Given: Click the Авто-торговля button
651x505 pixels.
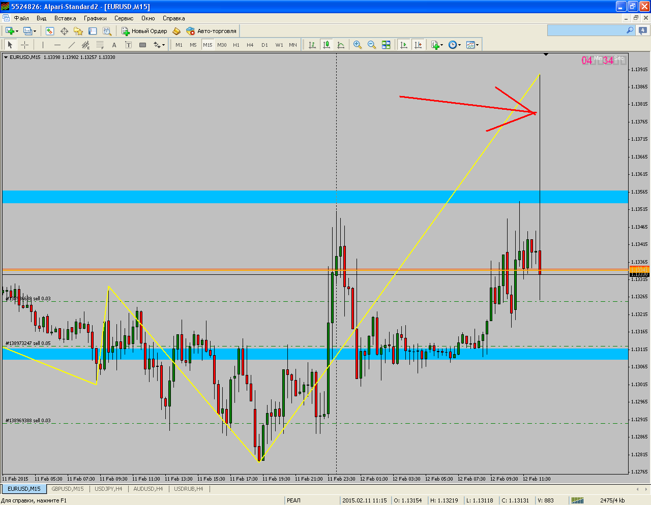Looking at the screenshot, I should (x=212, y=31).
